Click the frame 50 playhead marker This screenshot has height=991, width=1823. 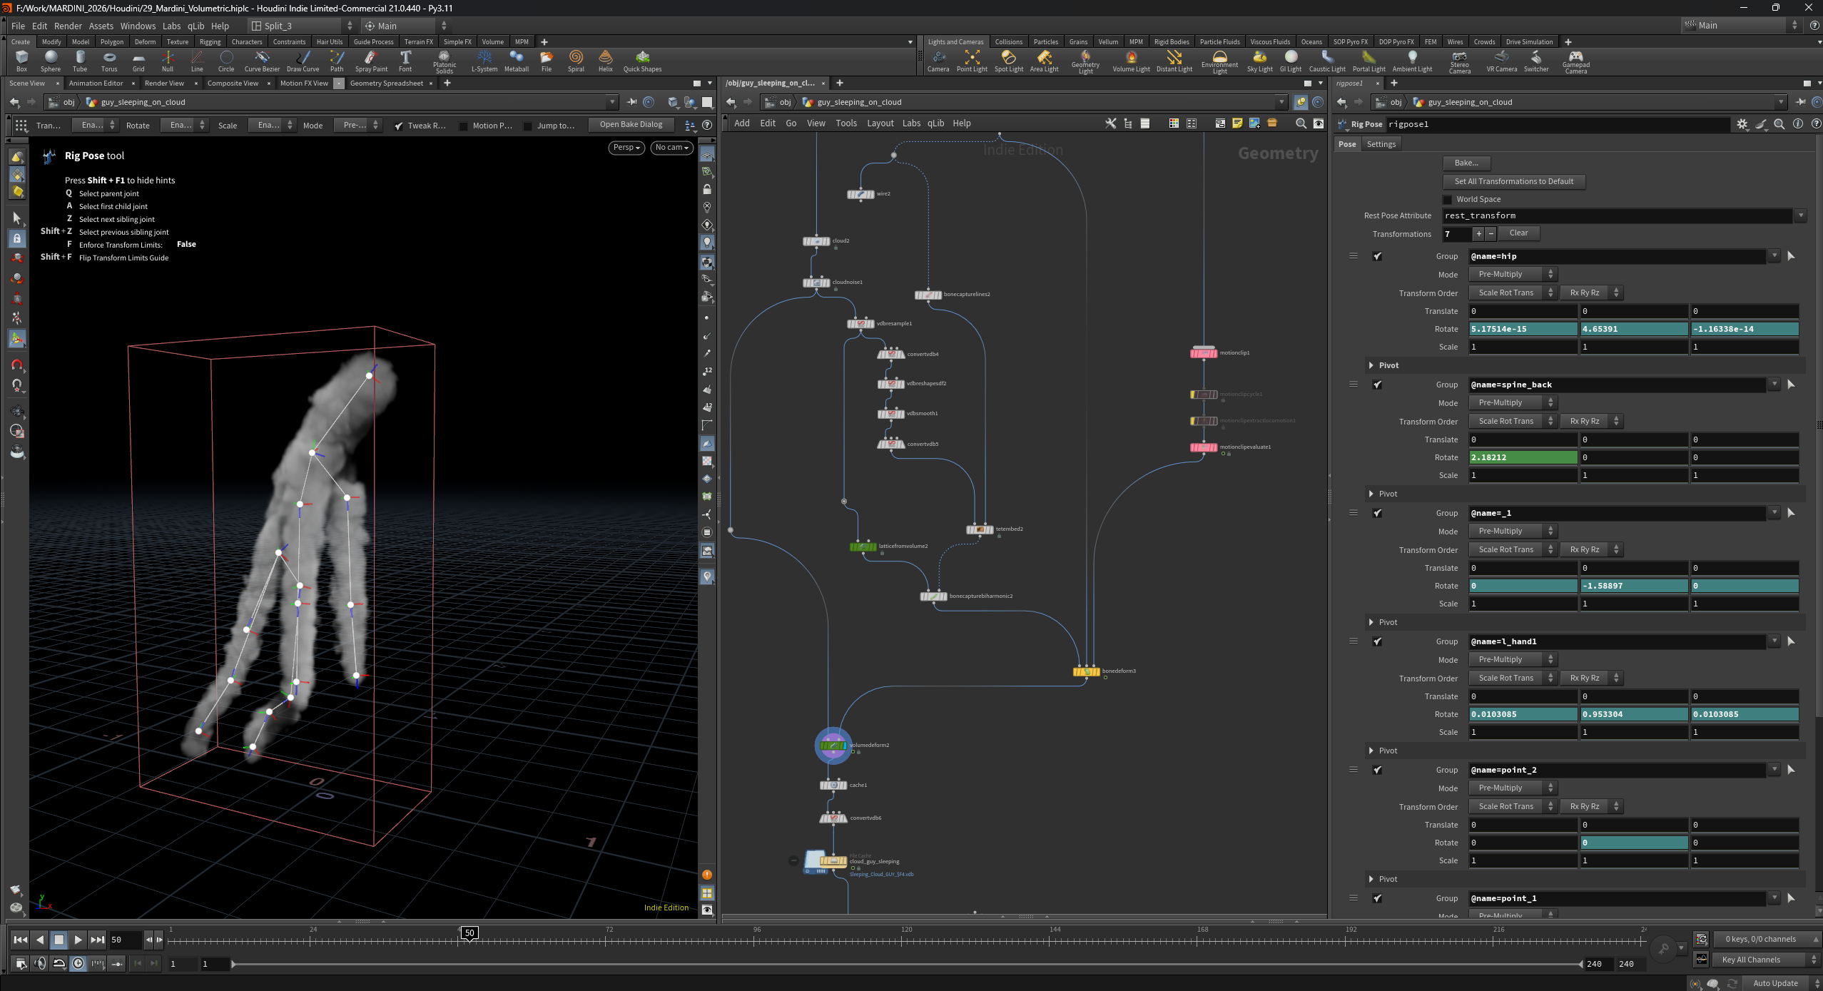pyautogui.click(x=469, y=933)
